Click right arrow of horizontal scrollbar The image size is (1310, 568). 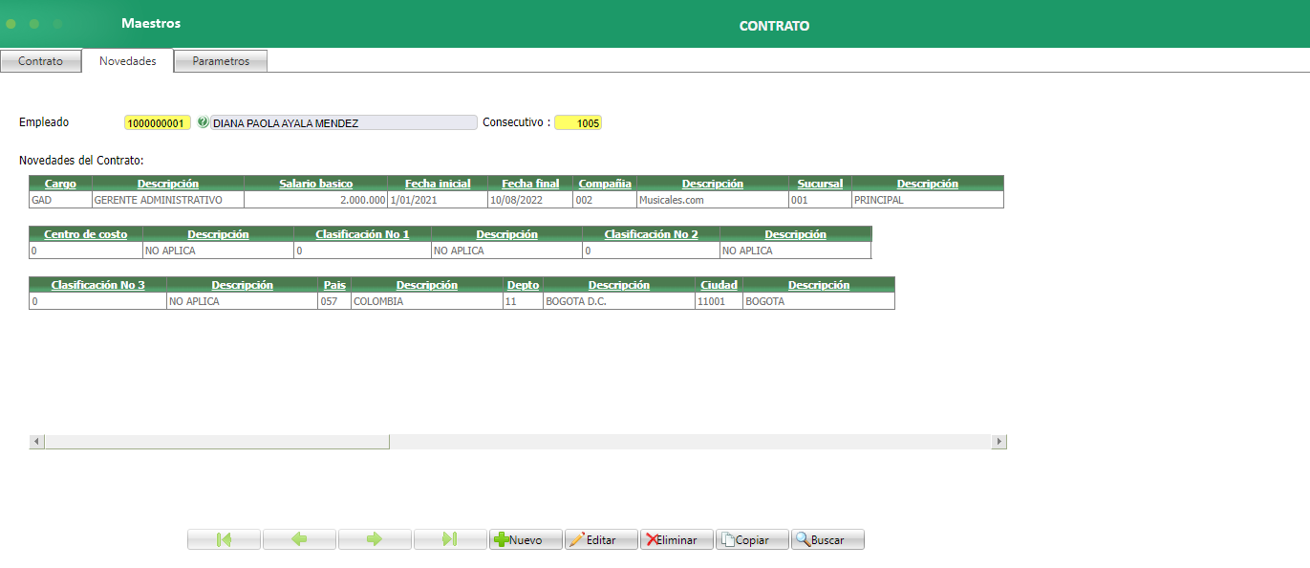tap(999, 442)
